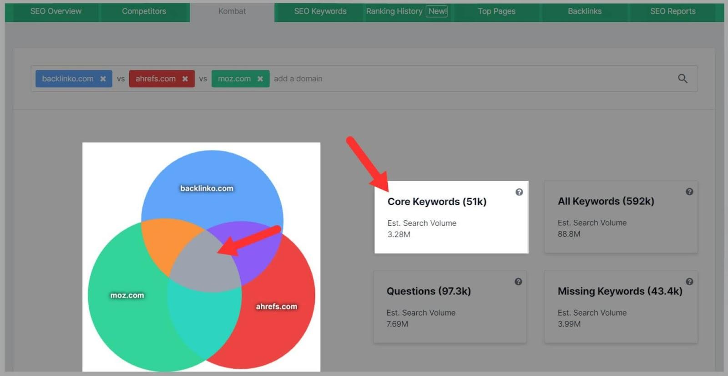Remove backlinko.com domain tag
The width and height of the screenshot is (728, 376).
pos(103,79)
